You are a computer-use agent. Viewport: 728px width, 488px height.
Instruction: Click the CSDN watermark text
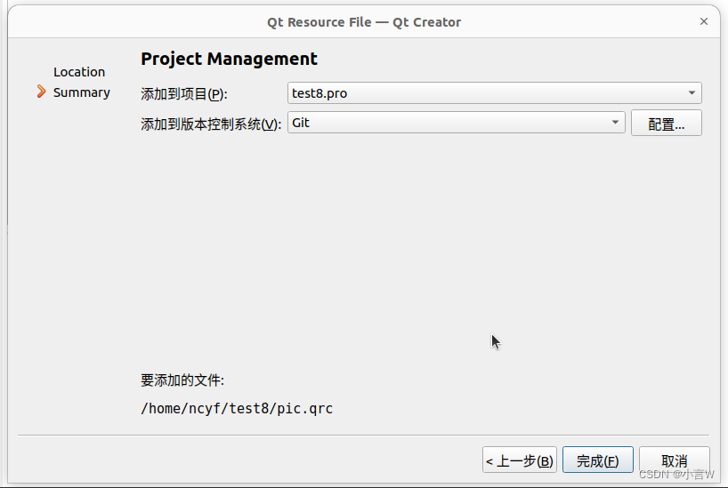point(677,475)
